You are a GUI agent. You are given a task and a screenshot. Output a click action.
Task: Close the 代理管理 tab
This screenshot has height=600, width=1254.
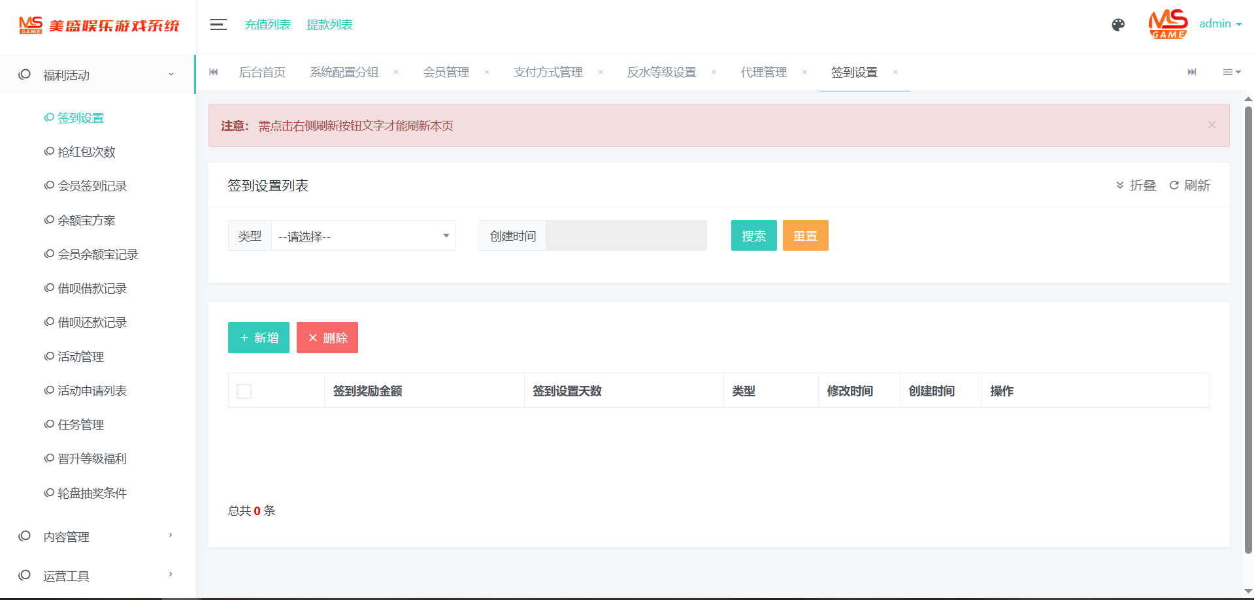tap(804, 72)
